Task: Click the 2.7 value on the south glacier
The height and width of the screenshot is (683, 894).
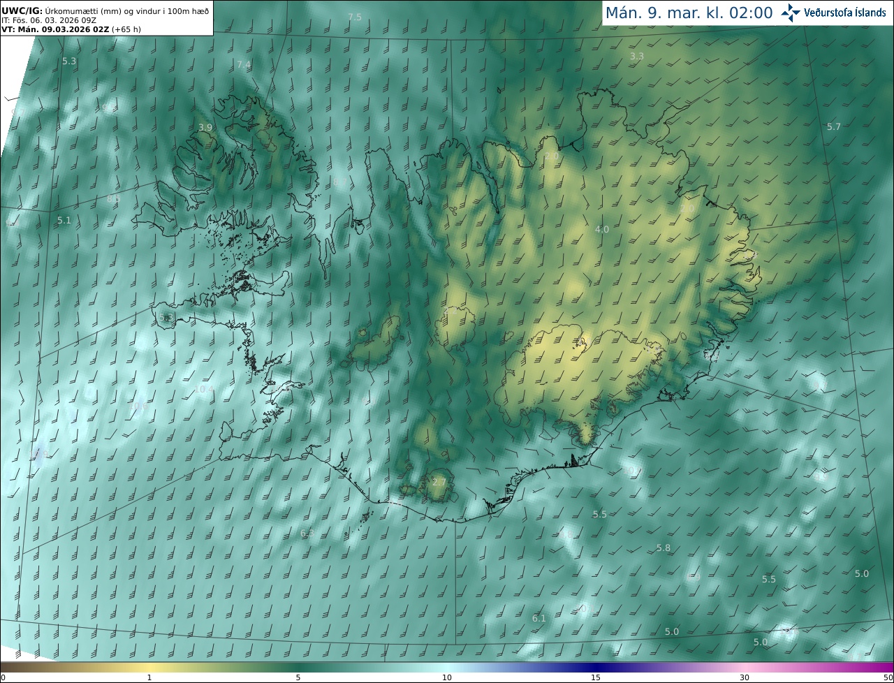Action: tap(439, 482)
